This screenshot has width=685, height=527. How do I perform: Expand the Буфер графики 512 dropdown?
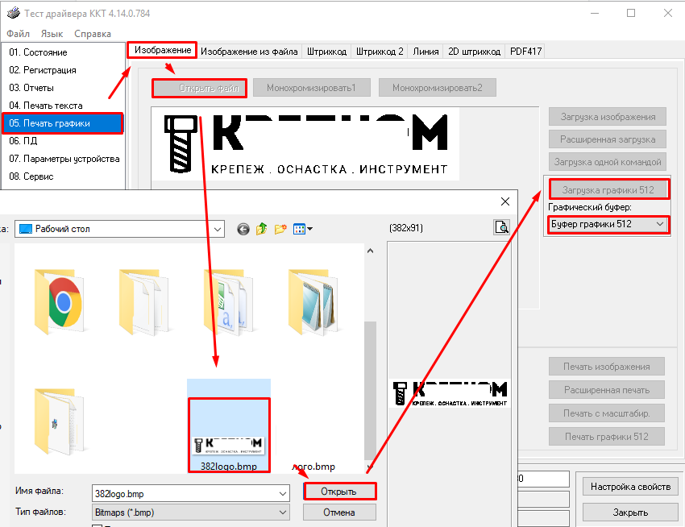(660, 224)
